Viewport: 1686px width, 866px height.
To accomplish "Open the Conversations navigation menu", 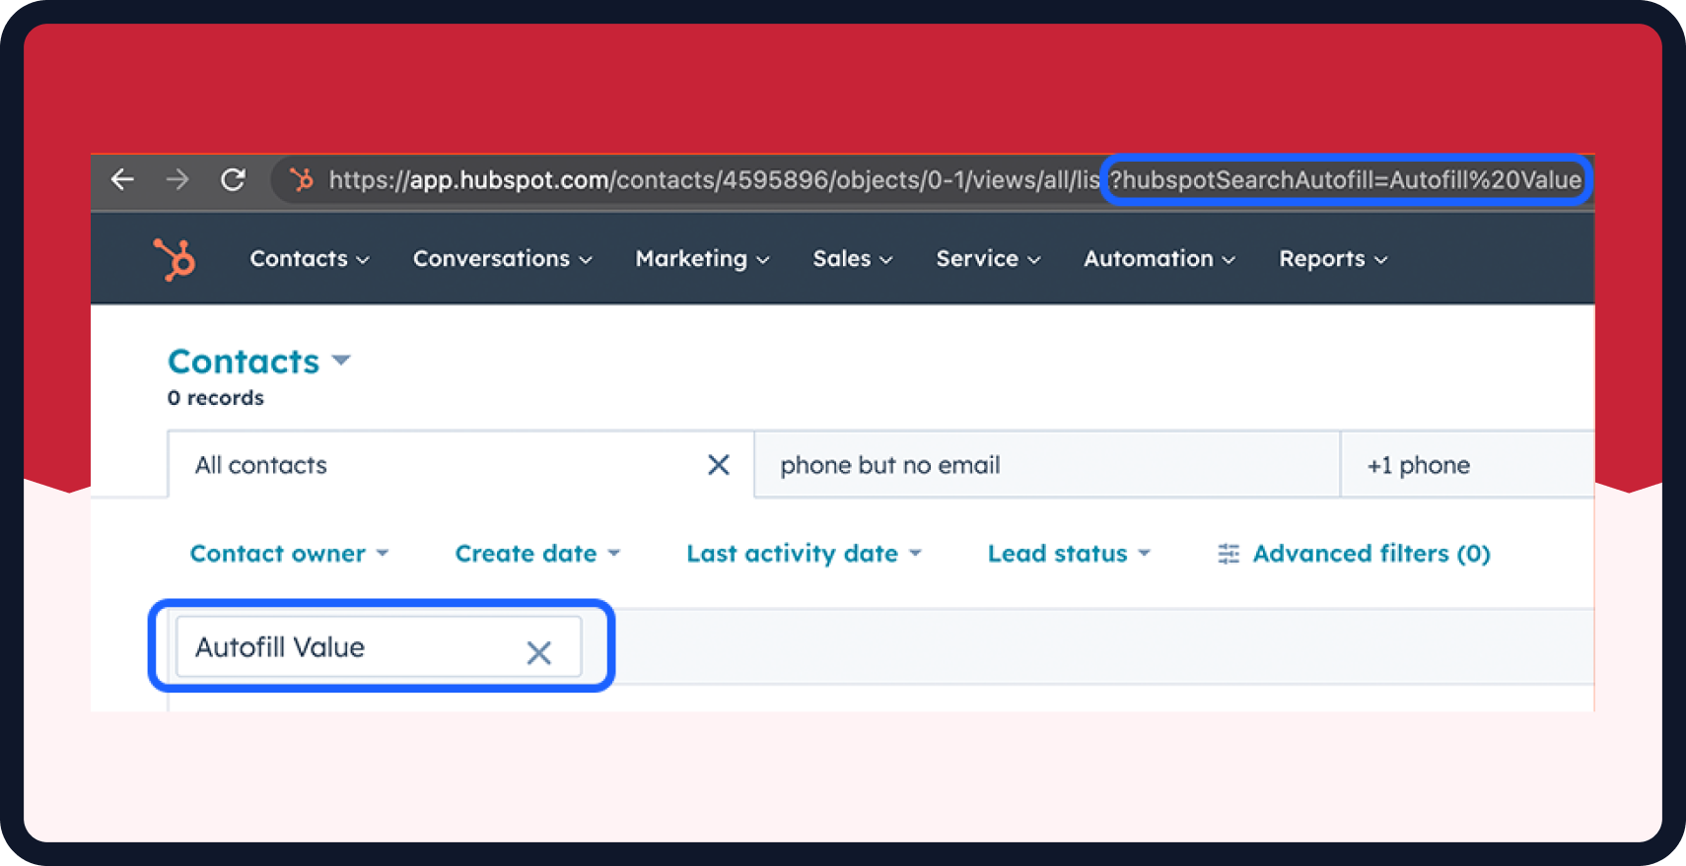I will [x=502, y=259].
